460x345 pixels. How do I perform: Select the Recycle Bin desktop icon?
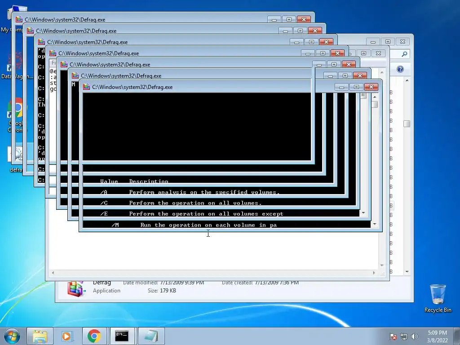click(438, 298)
